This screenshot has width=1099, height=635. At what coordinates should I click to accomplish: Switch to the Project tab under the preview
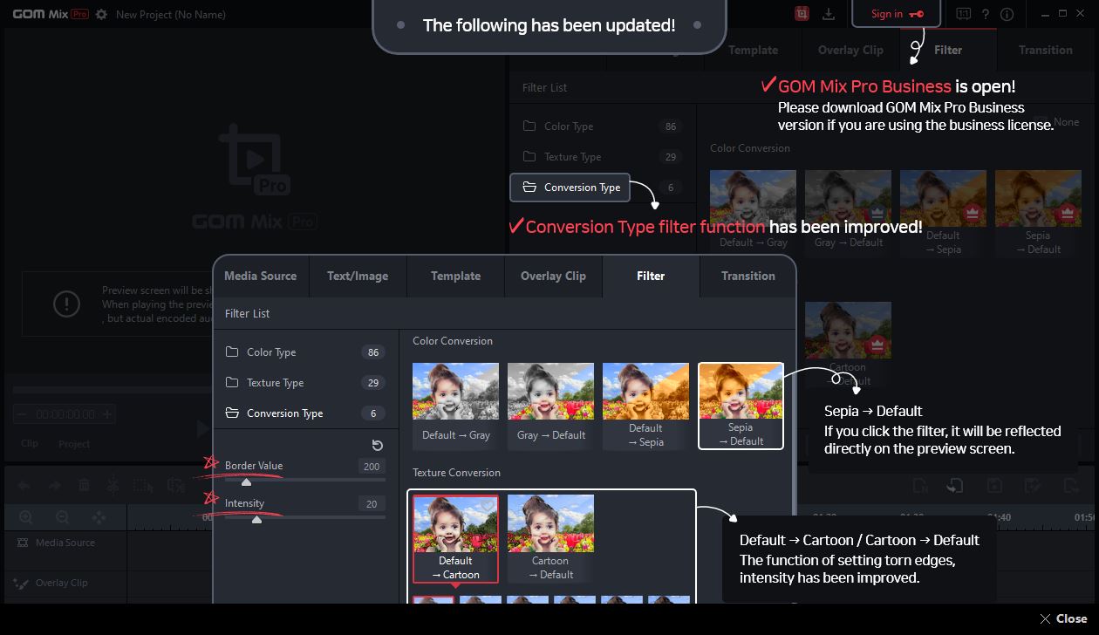pyautogui.click(x=74, y=444)
